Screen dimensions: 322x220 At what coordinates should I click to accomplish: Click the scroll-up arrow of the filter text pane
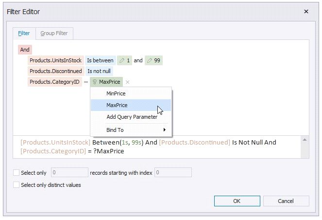305,140
